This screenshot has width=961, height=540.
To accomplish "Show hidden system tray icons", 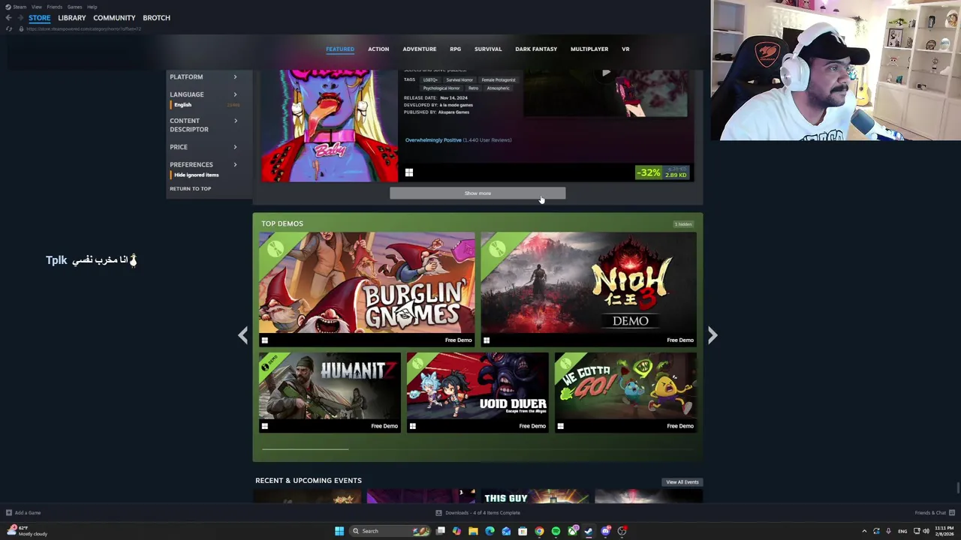I will pos(864,531).
